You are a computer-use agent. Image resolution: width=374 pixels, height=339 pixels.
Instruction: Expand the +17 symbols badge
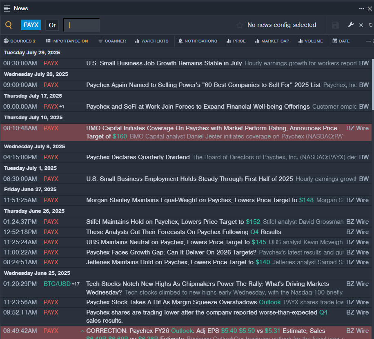pos(76,284)
